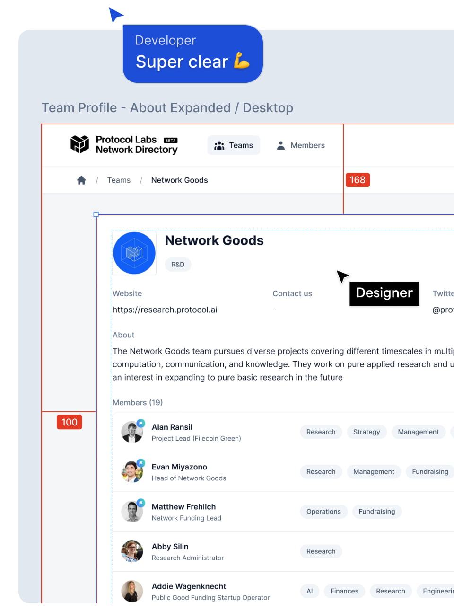
Task: Open the research.protocol.ai website link
Action: click(x=165, y=310)
